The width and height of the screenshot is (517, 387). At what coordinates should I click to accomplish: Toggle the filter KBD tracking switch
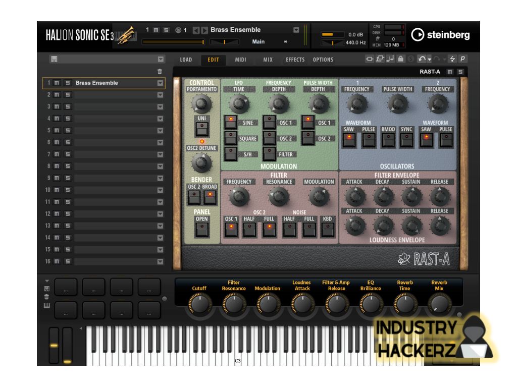tap(327, 230)
